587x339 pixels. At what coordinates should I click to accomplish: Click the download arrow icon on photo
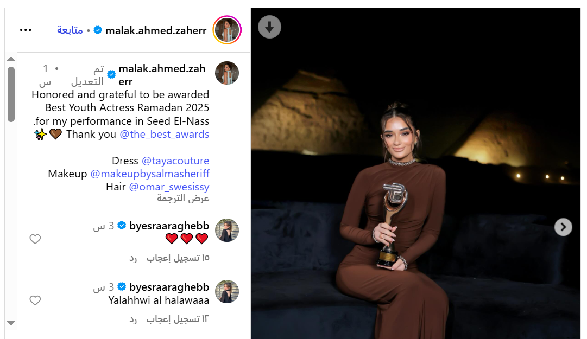point(269,27)
